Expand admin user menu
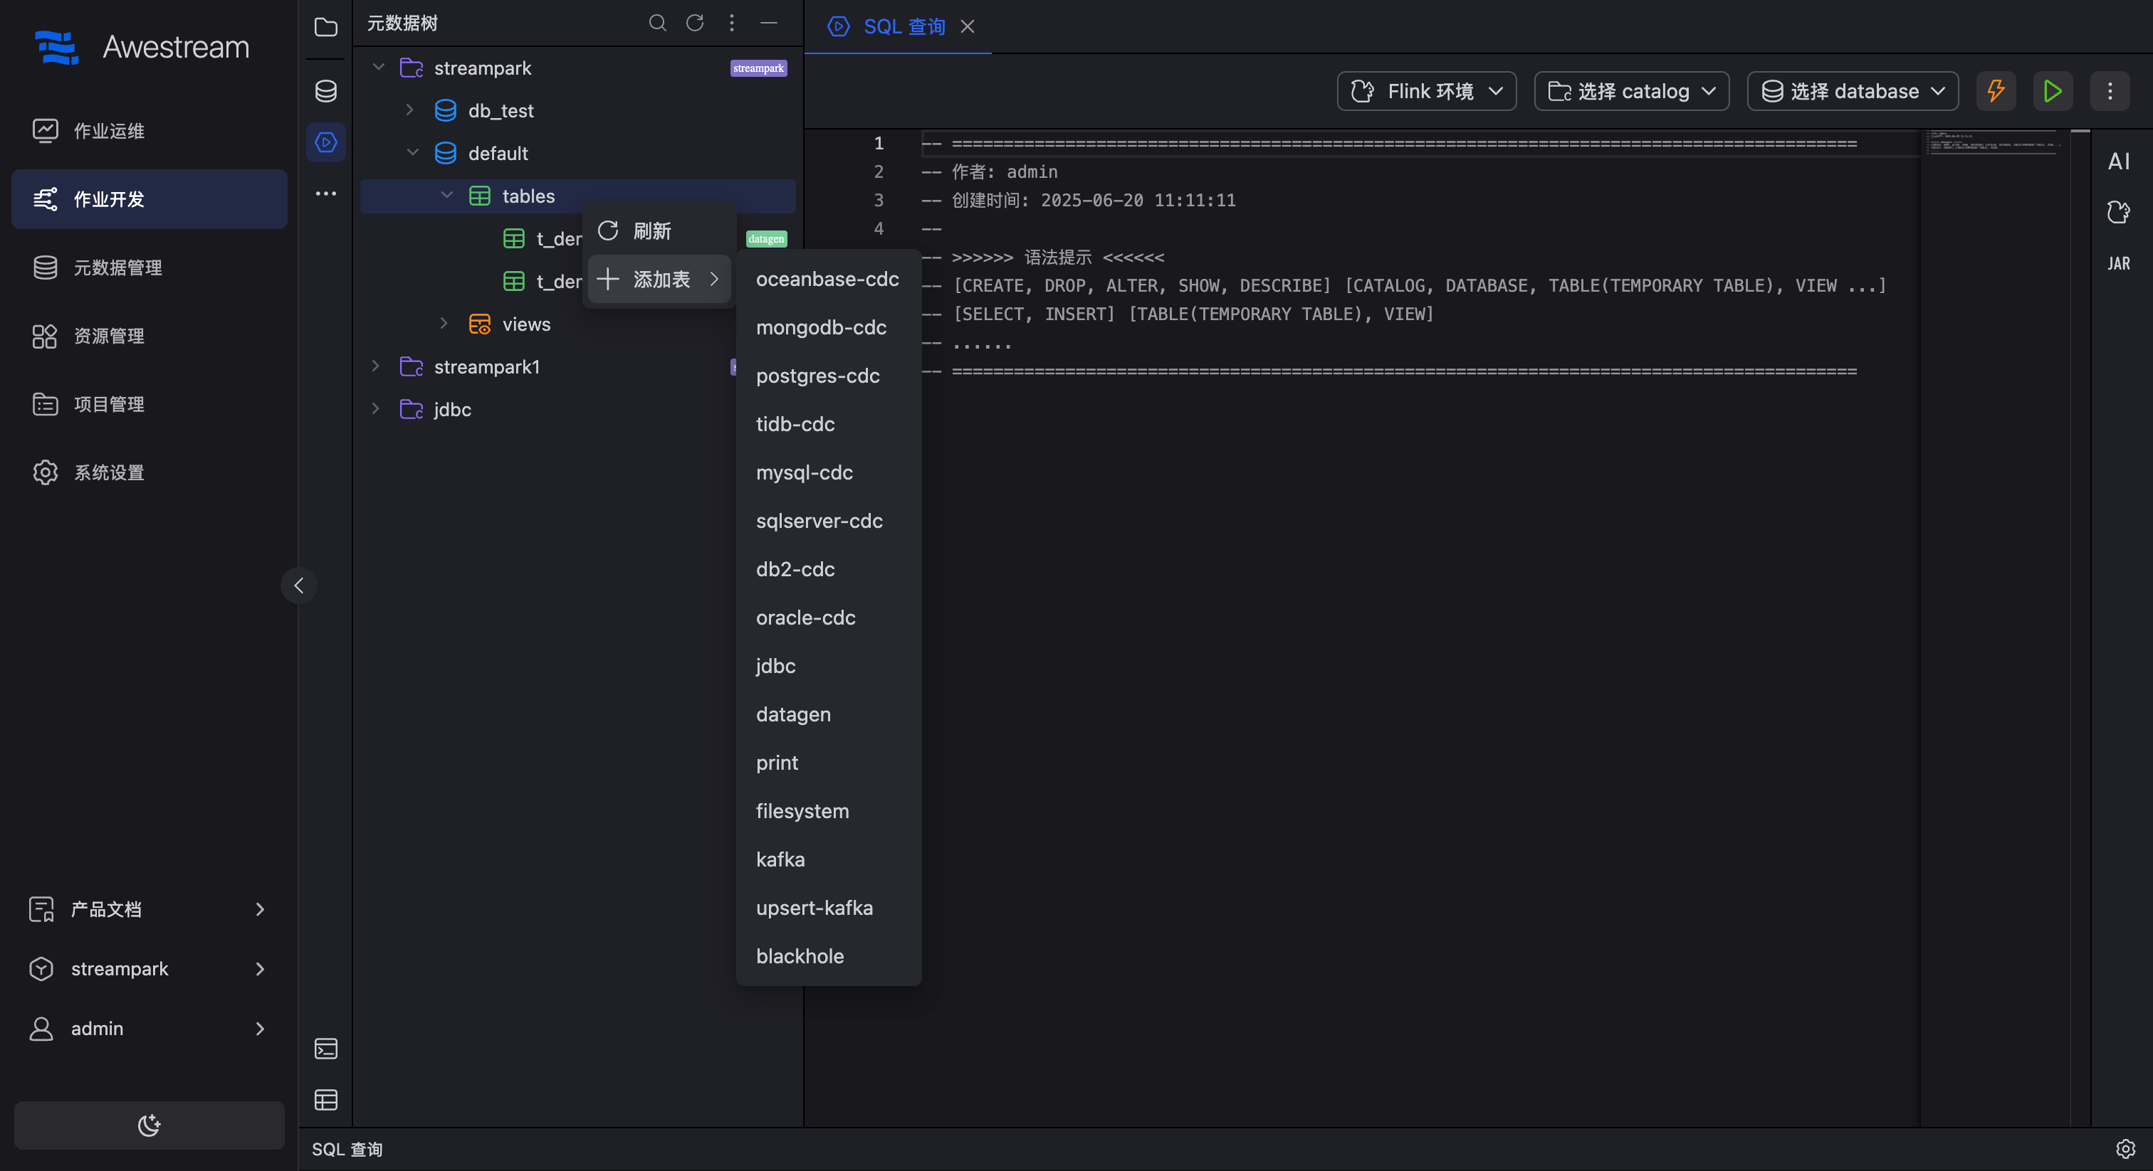 coord(149,1028)
